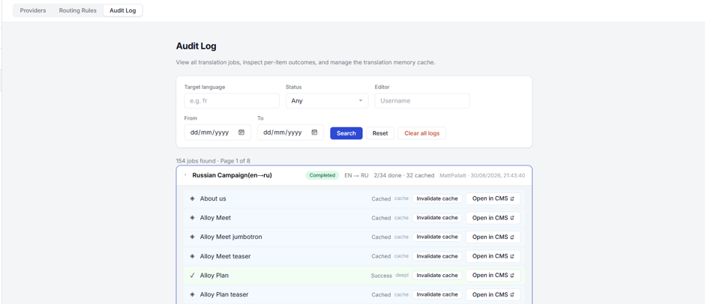Image resolution: width=705 pixels, height=304 pixels.
Task: Open Alloy Plan teaser in CMS
Action: click(493, 294)
